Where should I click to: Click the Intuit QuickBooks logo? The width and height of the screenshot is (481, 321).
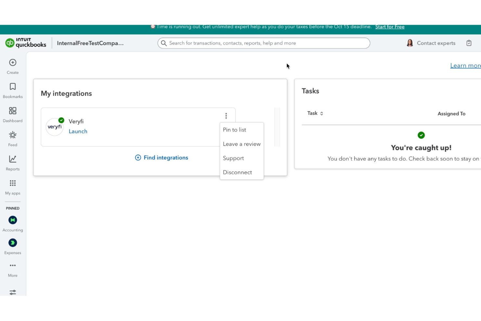click(26, 43)
